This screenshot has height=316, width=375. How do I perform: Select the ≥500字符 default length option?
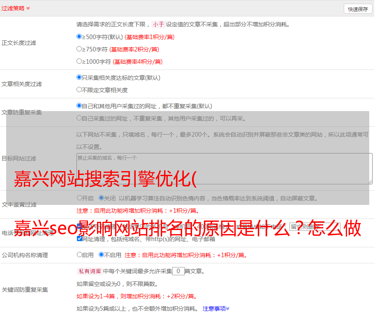(79, 37)
